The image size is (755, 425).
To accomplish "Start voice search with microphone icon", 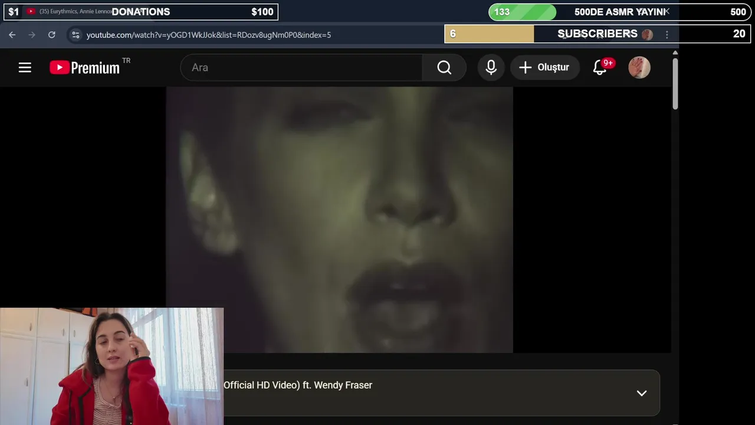I will coord(491,67).
